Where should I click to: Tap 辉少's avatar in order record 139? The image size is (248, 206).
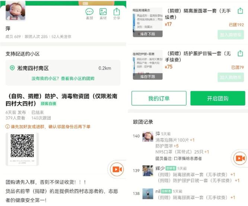pyautogui.click(x=148, y=171)
